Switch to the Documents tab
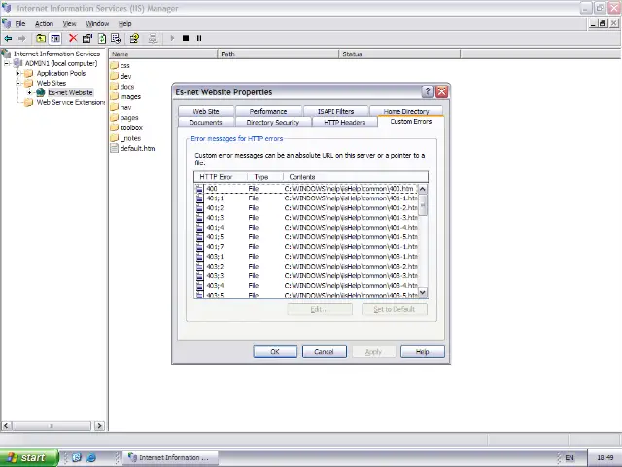This screenshot has width=622, height=467. pyautogui.click(x=205, y=122)
